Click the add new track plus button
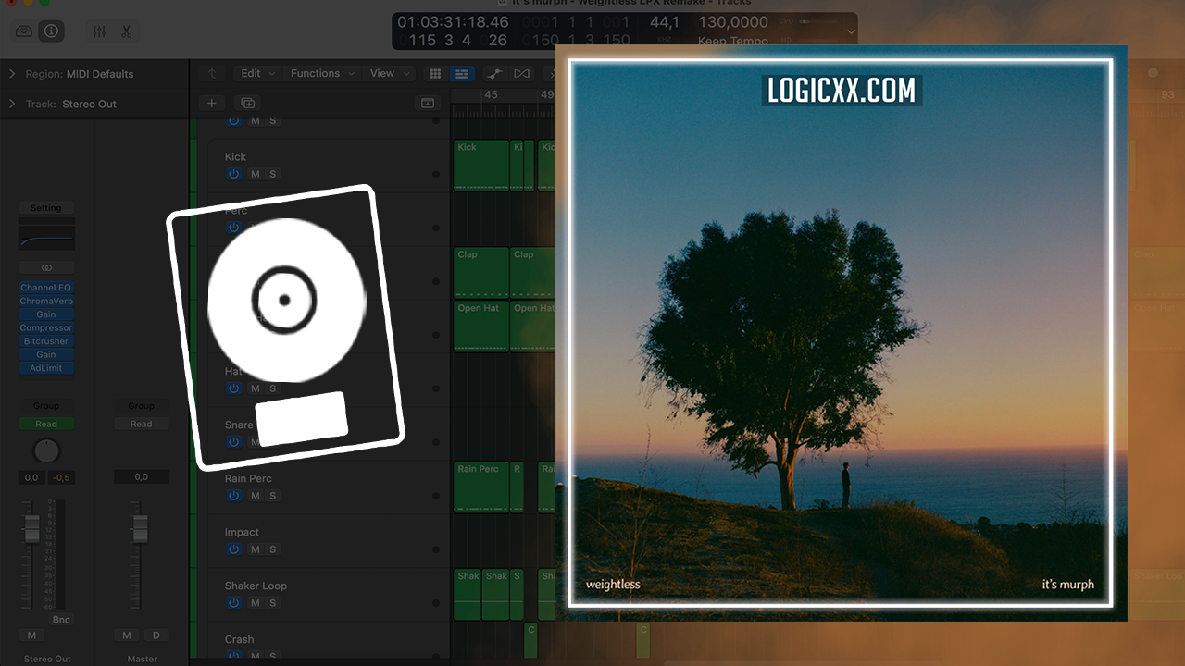Image resolution: width=1185 pixels, height=666 pixels. click(x=211, y=104)
